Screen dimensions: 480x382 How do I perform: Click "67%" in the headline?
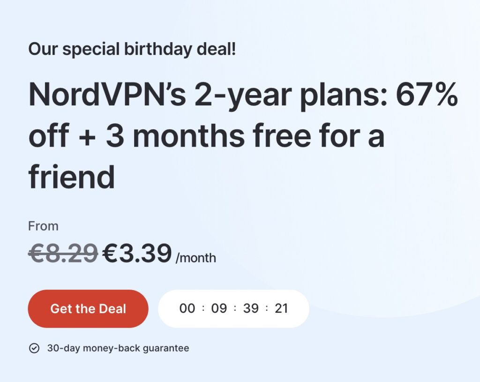pyautogui.click(x=426, y=95)
